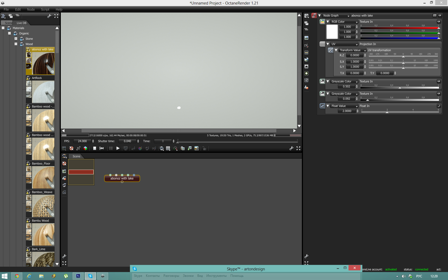Open the Edit menu

click(18, 9)
